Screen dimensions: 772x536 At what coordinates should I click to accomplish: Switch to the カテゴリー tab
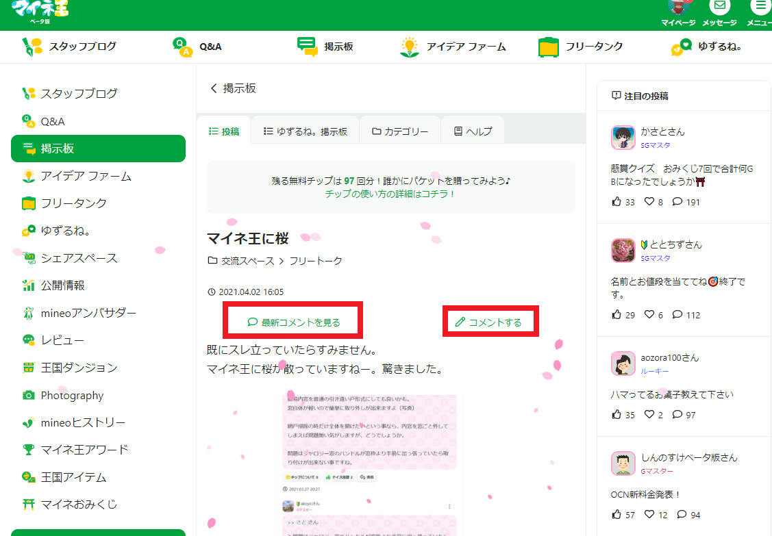tap(400, 131)
